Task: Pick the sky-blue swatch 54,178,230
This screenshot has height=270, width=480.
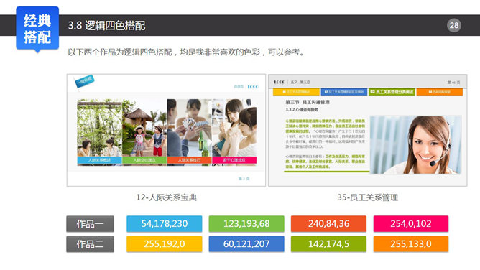Action: (x=165, y=224)
